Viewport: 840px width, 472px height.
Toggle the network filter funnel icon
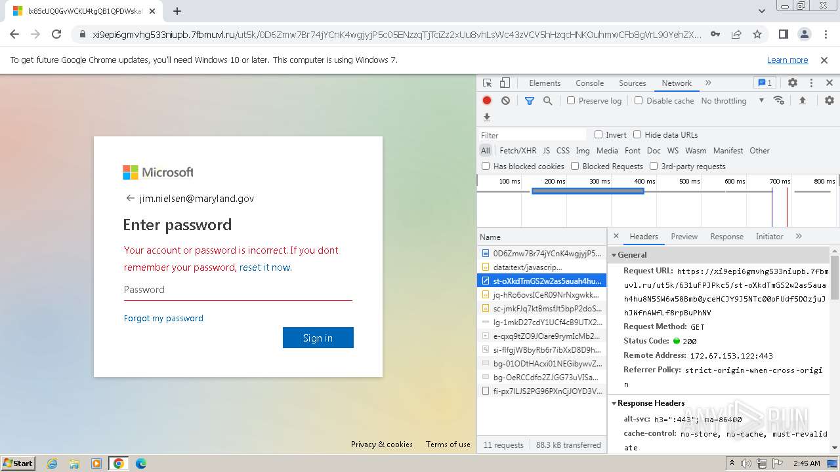[x=530, y=101]
